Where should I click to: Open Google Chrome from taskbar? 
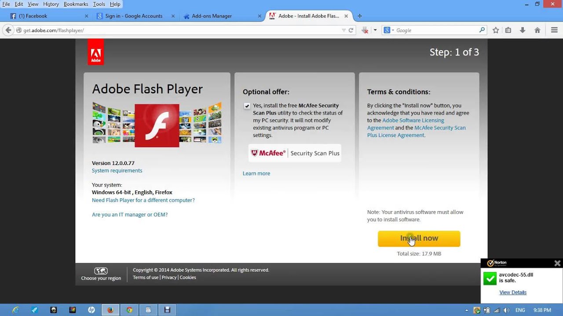click(x=129, y=310)
